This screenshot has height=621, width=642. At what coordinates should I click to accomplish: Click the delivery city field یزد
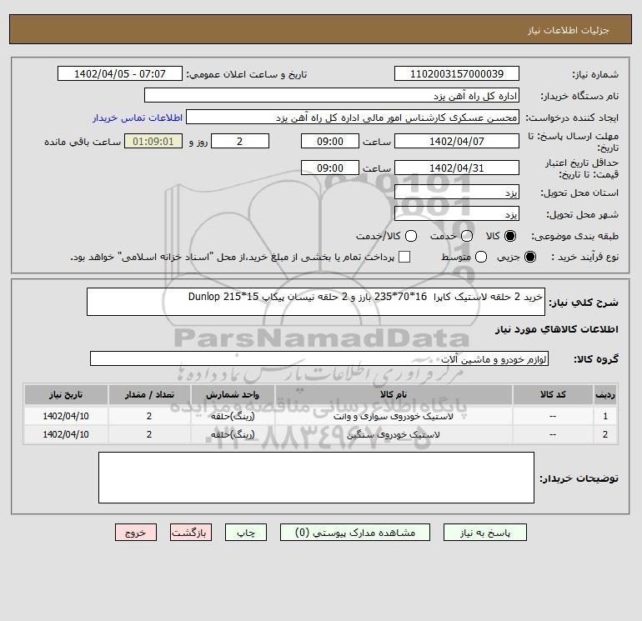[457, 213]
